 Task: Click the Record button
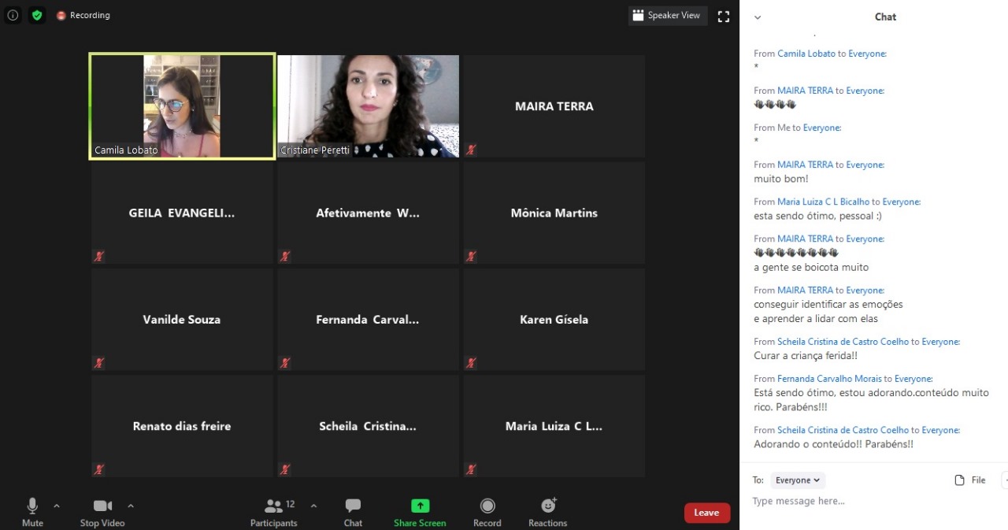[487, 511]
